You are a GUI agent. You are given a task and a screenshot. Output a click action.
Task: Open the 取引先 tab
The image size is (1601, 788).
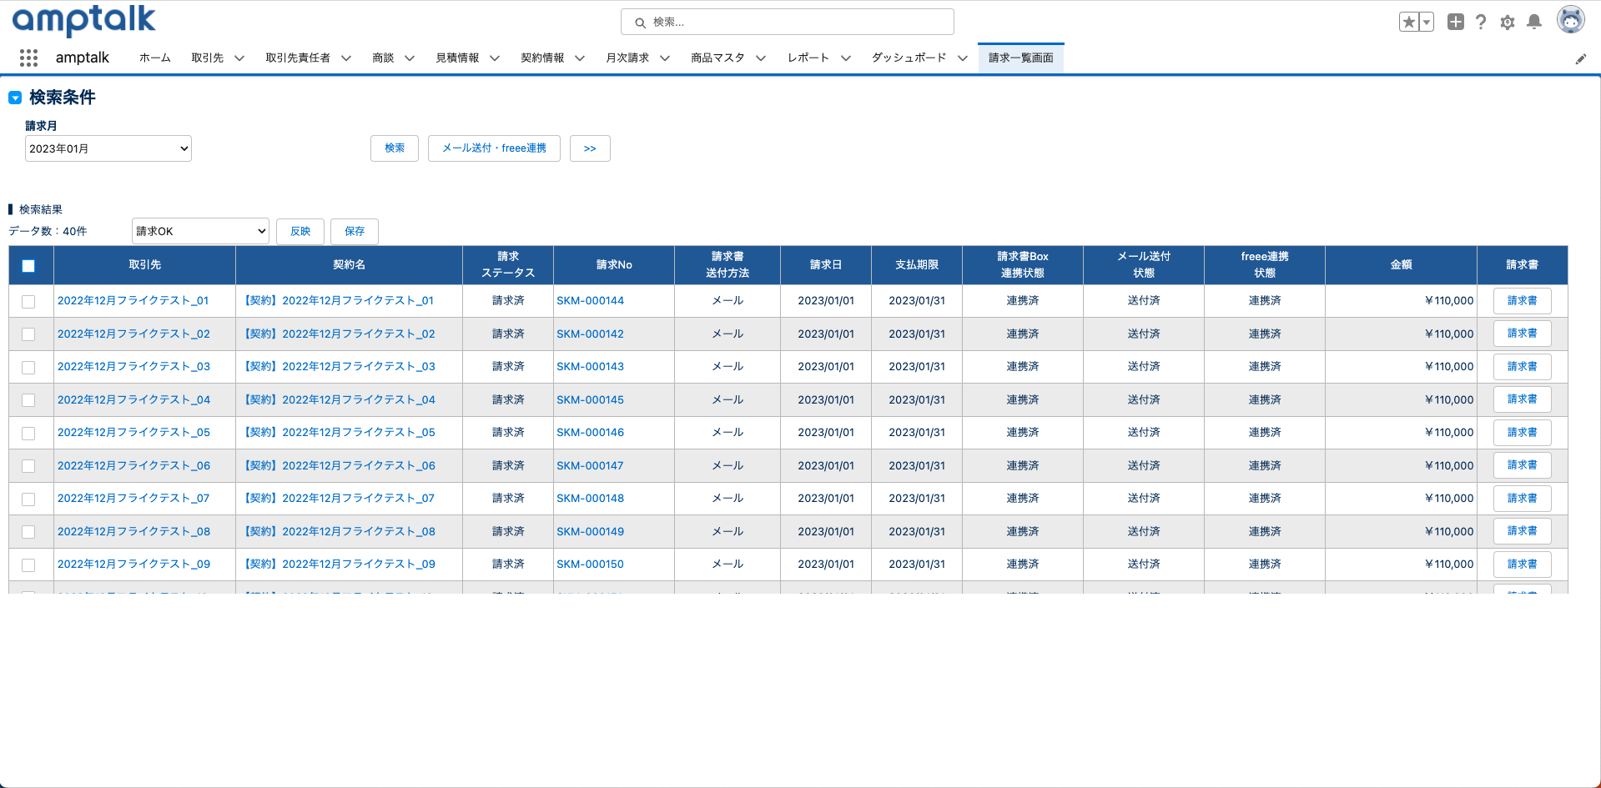pyautogui.click(x=208, y=58)
